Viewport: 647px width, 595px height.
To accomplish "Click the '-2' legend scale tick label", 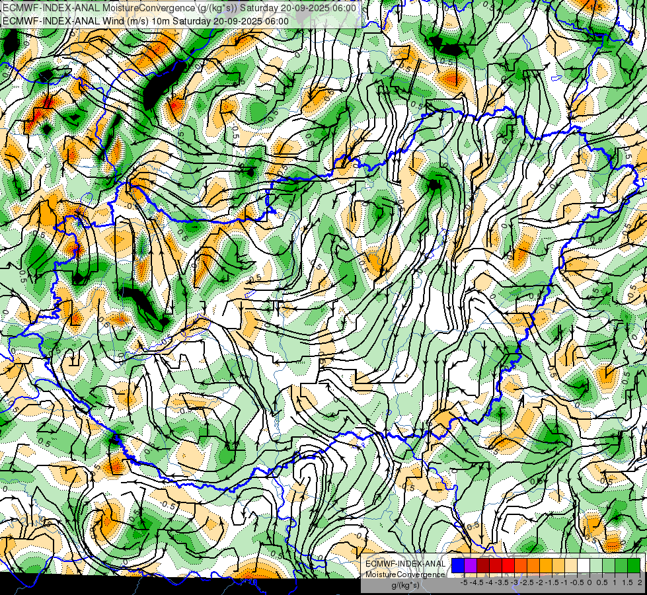I will (x=539, y=582).
